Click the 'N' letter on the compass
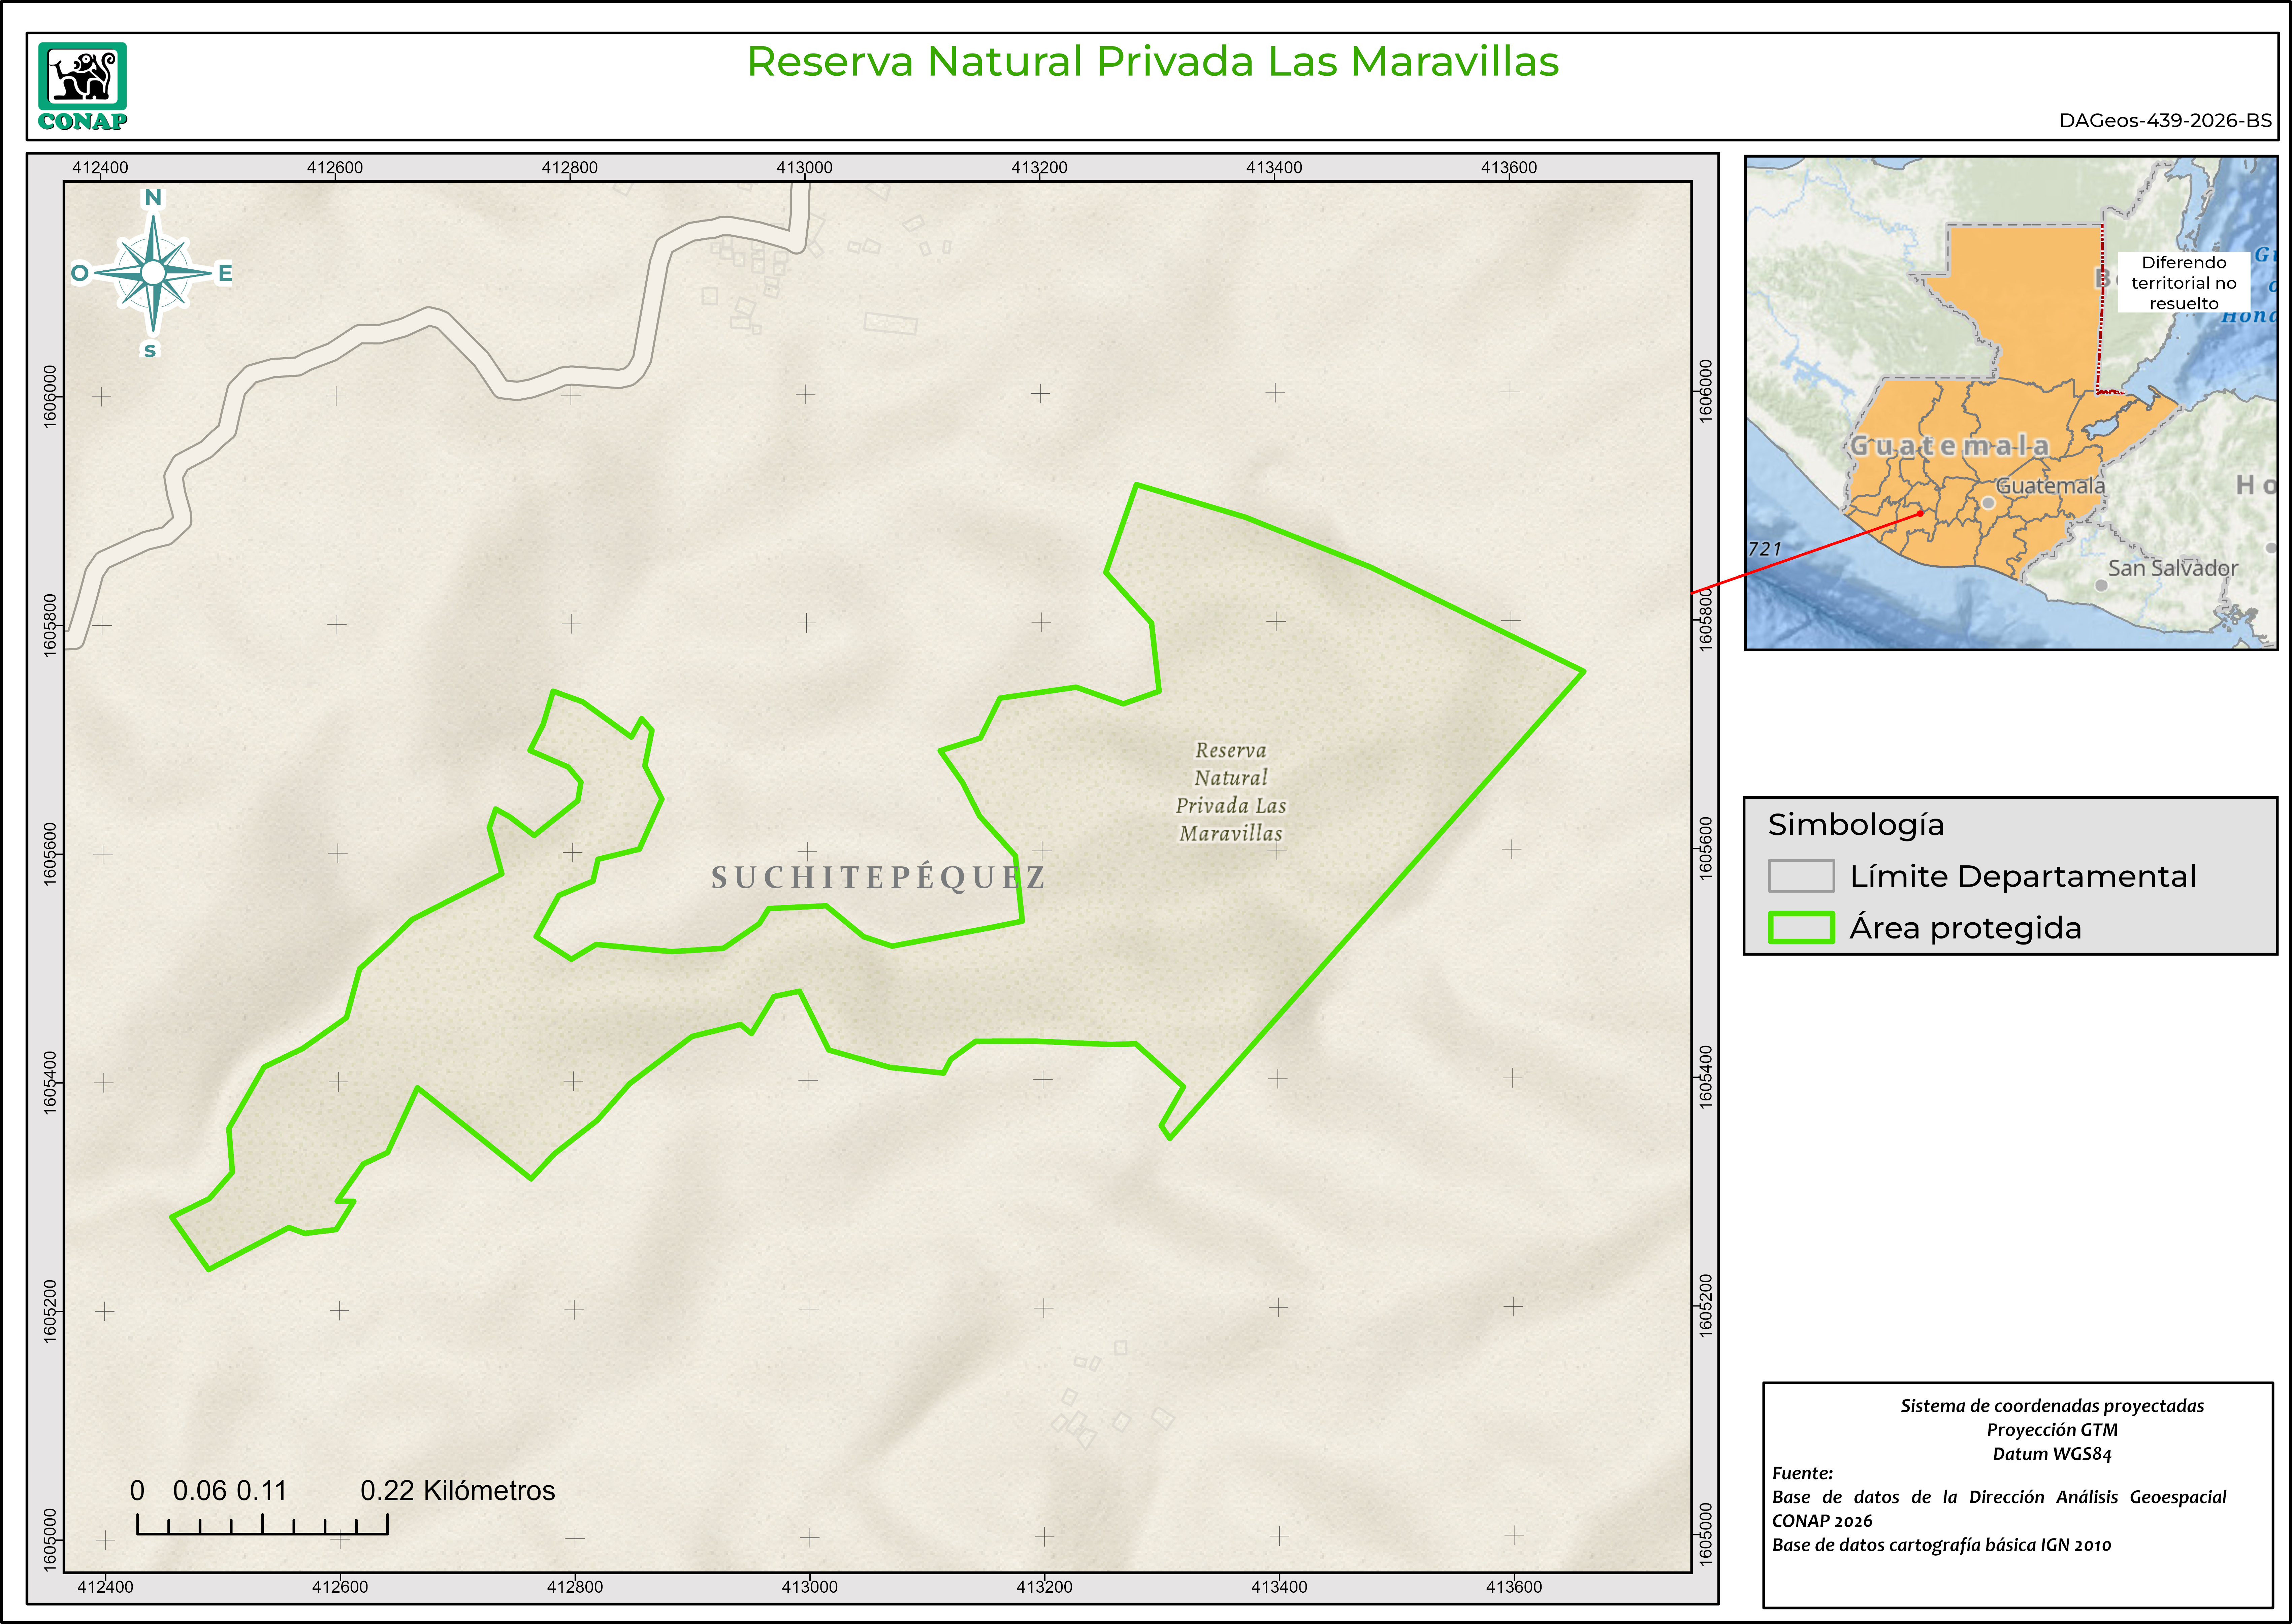Image resolution: width=2292 pixels, height=1624 pixels. pos(153,197)
